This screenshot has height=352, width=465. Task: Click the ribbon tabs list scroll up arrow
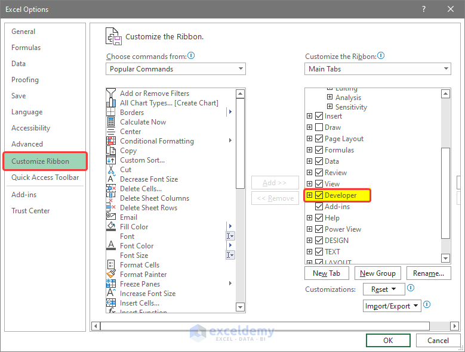[445, 94]
